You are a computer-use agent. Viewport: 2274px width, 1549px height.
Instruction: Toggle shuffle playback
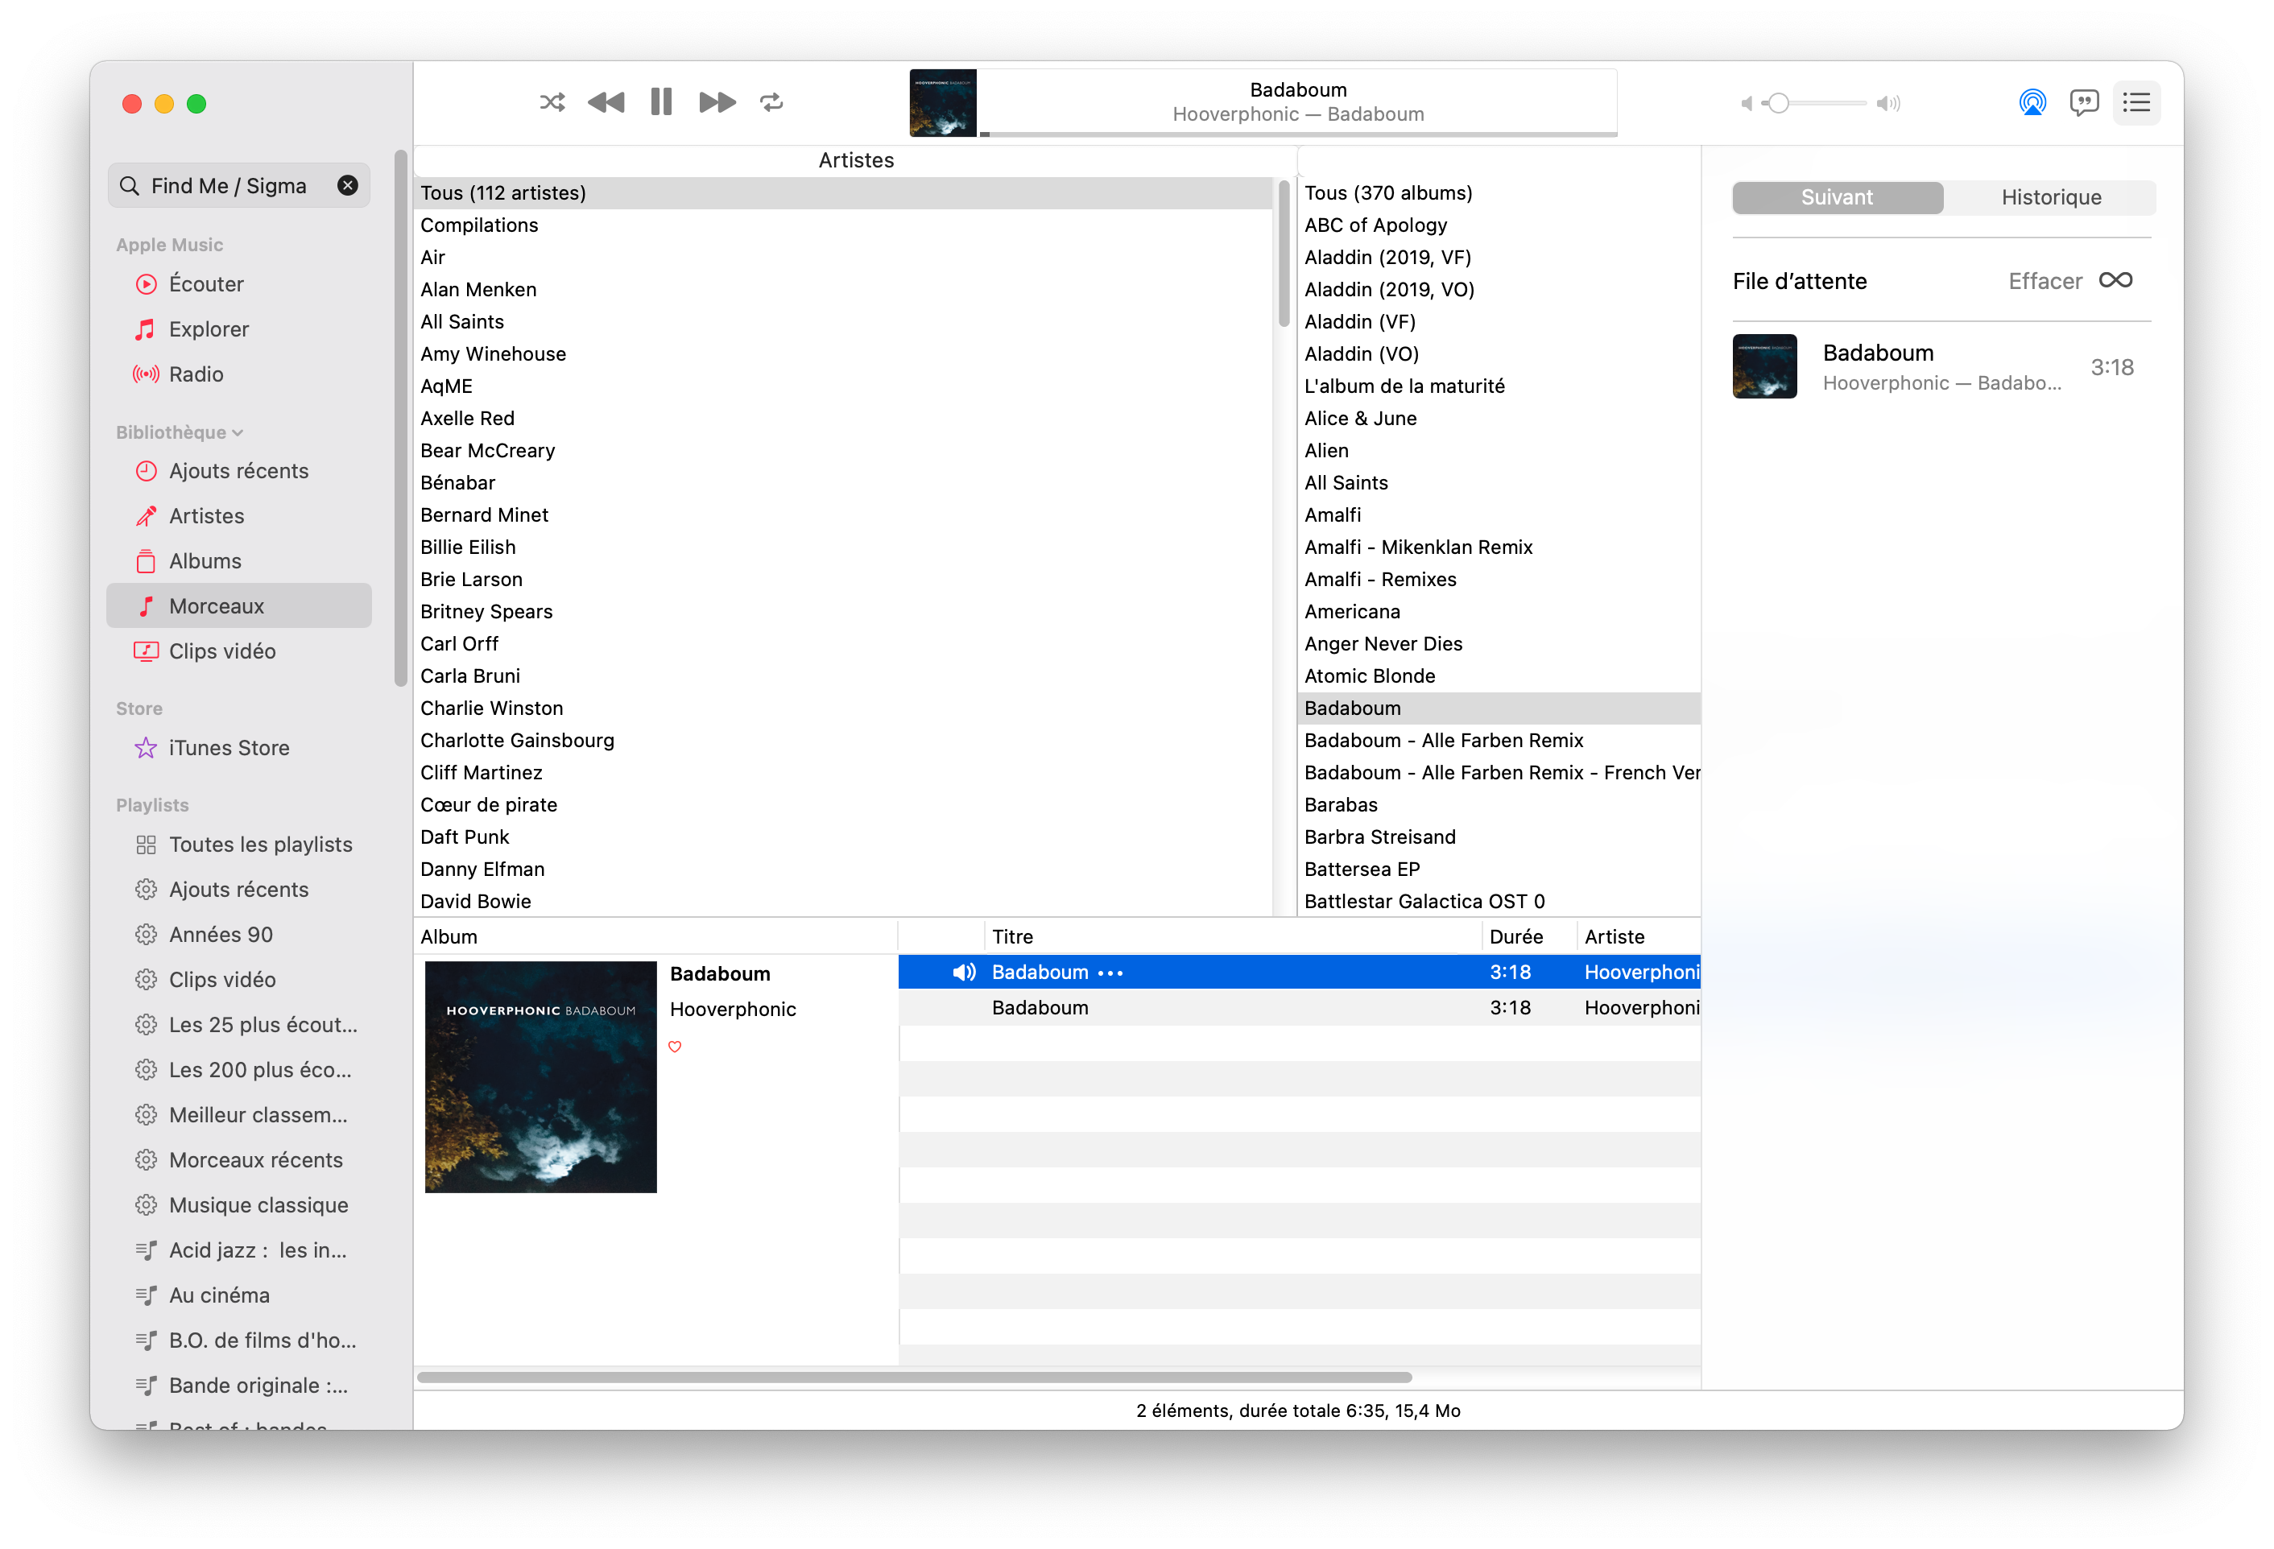(552, 103)
